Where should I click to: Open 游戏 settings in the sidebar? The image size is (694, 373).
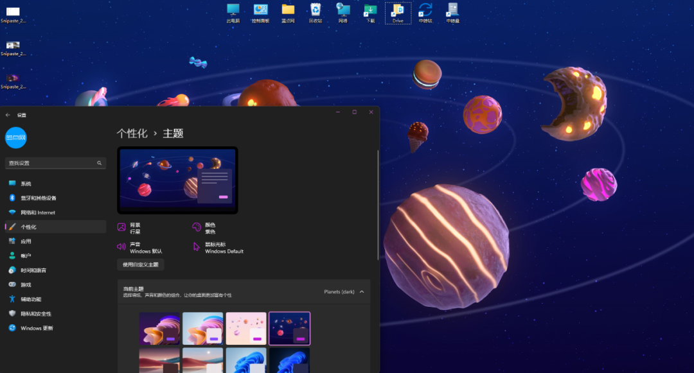coord(55,284)
